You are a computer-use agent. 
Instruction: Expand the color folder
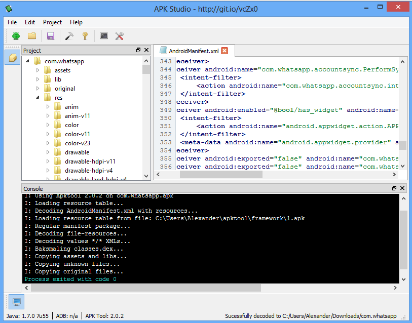point(48,125)
